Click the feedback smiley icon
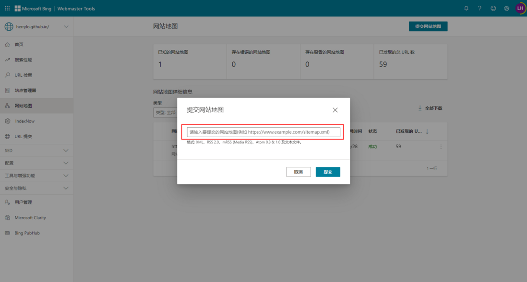This screenshot has height=282, width=527. coord(493,8)
